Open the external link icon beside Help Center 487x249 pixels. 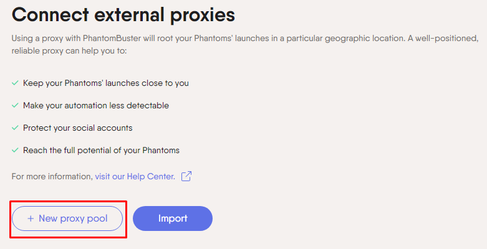click(x=186, y=176)
